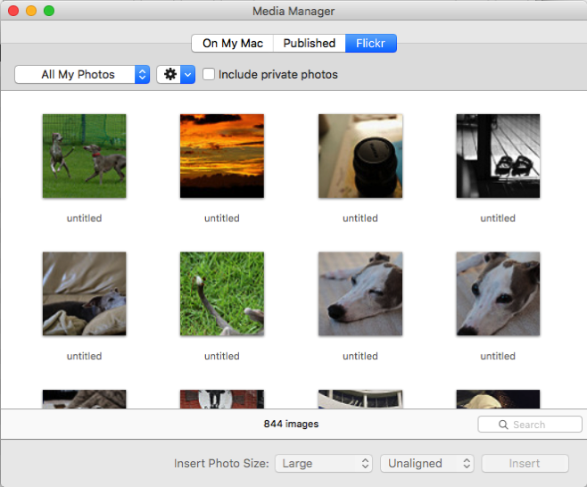Click the Insert Photo Size label
587x487 pixels.
(221, 464)
